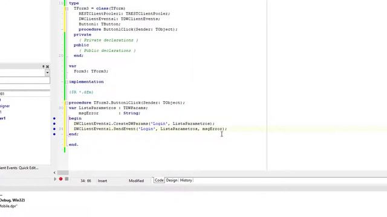387x217 pixels.
Task: Start macro recording with the red dot
Action: pos(60,179)
